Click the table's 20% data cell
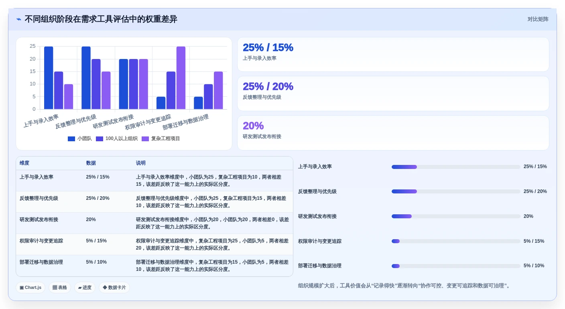Screen dimensions: 565x309 coord(91,220)
